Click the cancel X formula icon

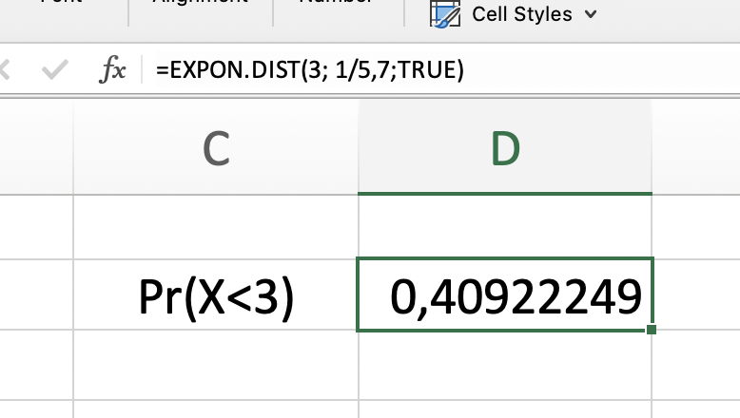coord(6,70)
